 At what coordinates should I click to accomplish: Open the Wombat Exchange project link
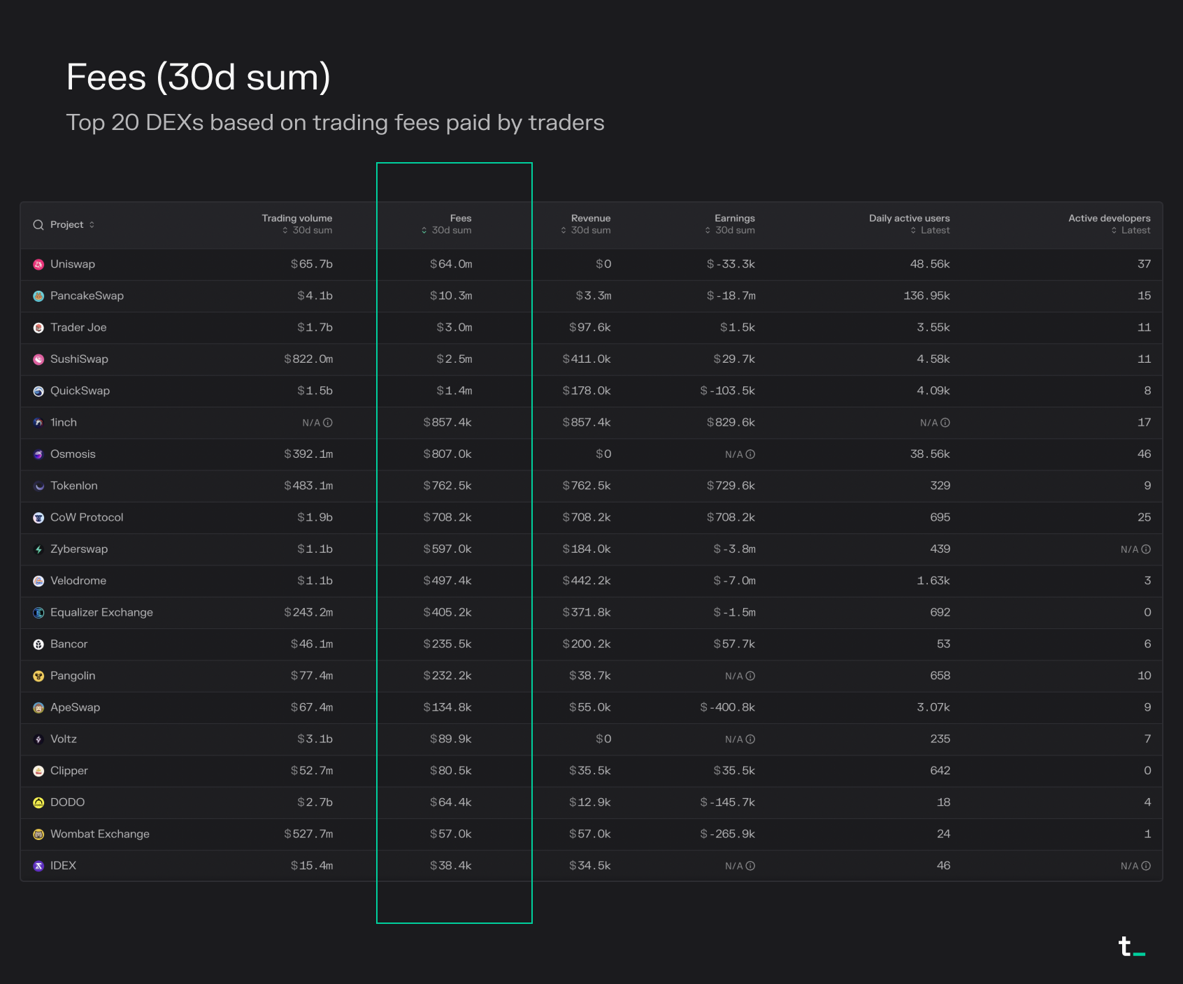pyautogui.click(x=100, y=834)
